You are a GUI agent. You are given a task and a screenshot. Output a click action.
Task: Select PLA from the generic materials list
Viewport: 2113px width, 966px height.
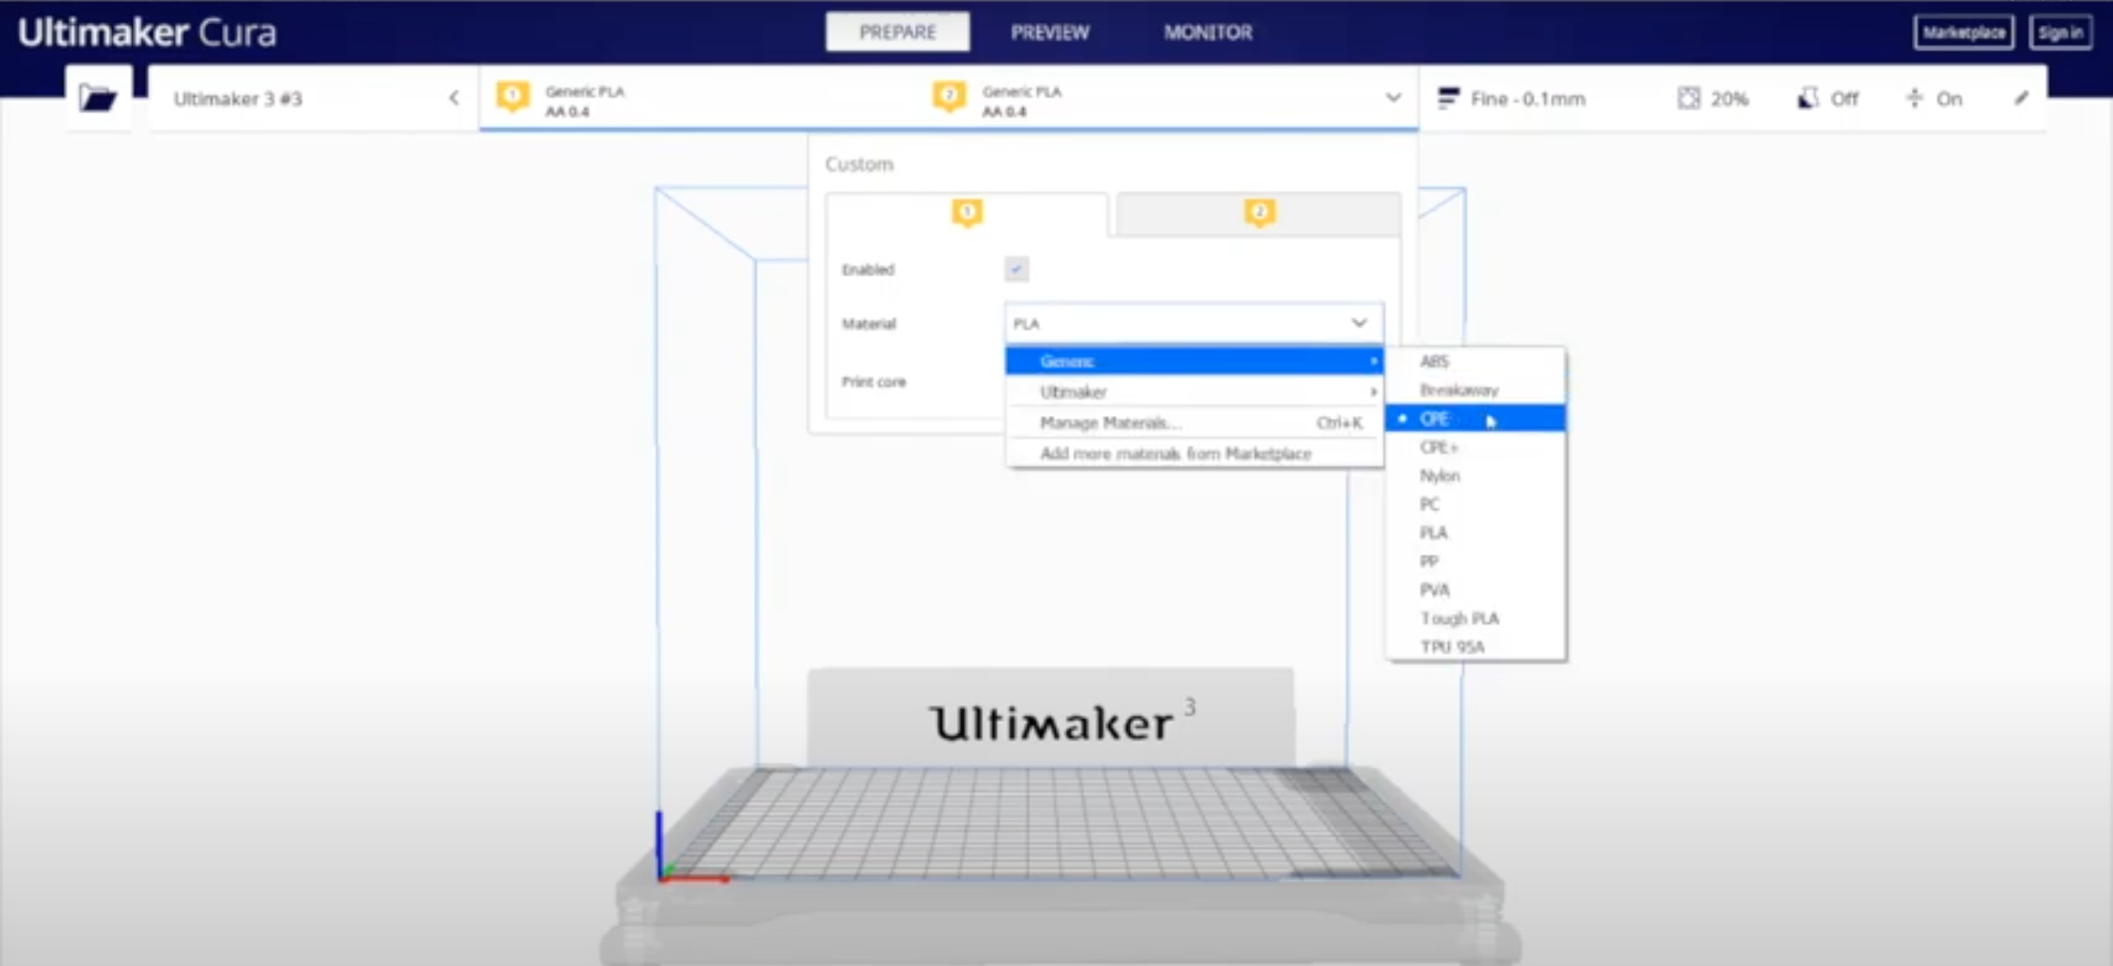1434,533
